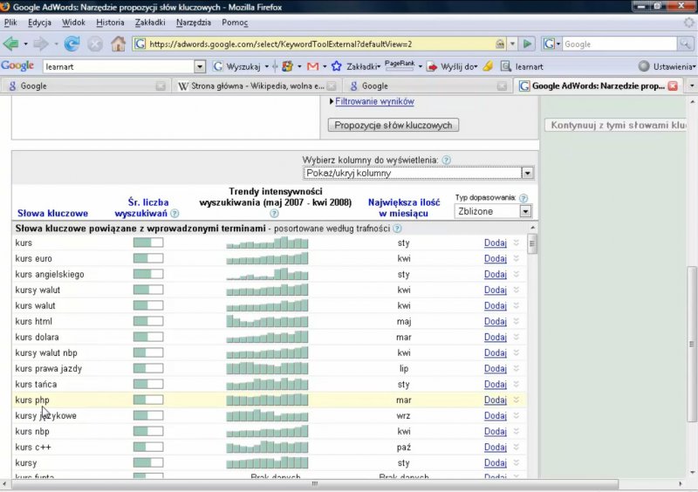Expand chevron next to kurs php Dodaj
Image resolution: width=698 pixels, height=492 pixels.
point(516,400)
